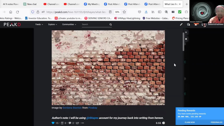Close the 'What Lies Be' tab

[x=180, y=4]
